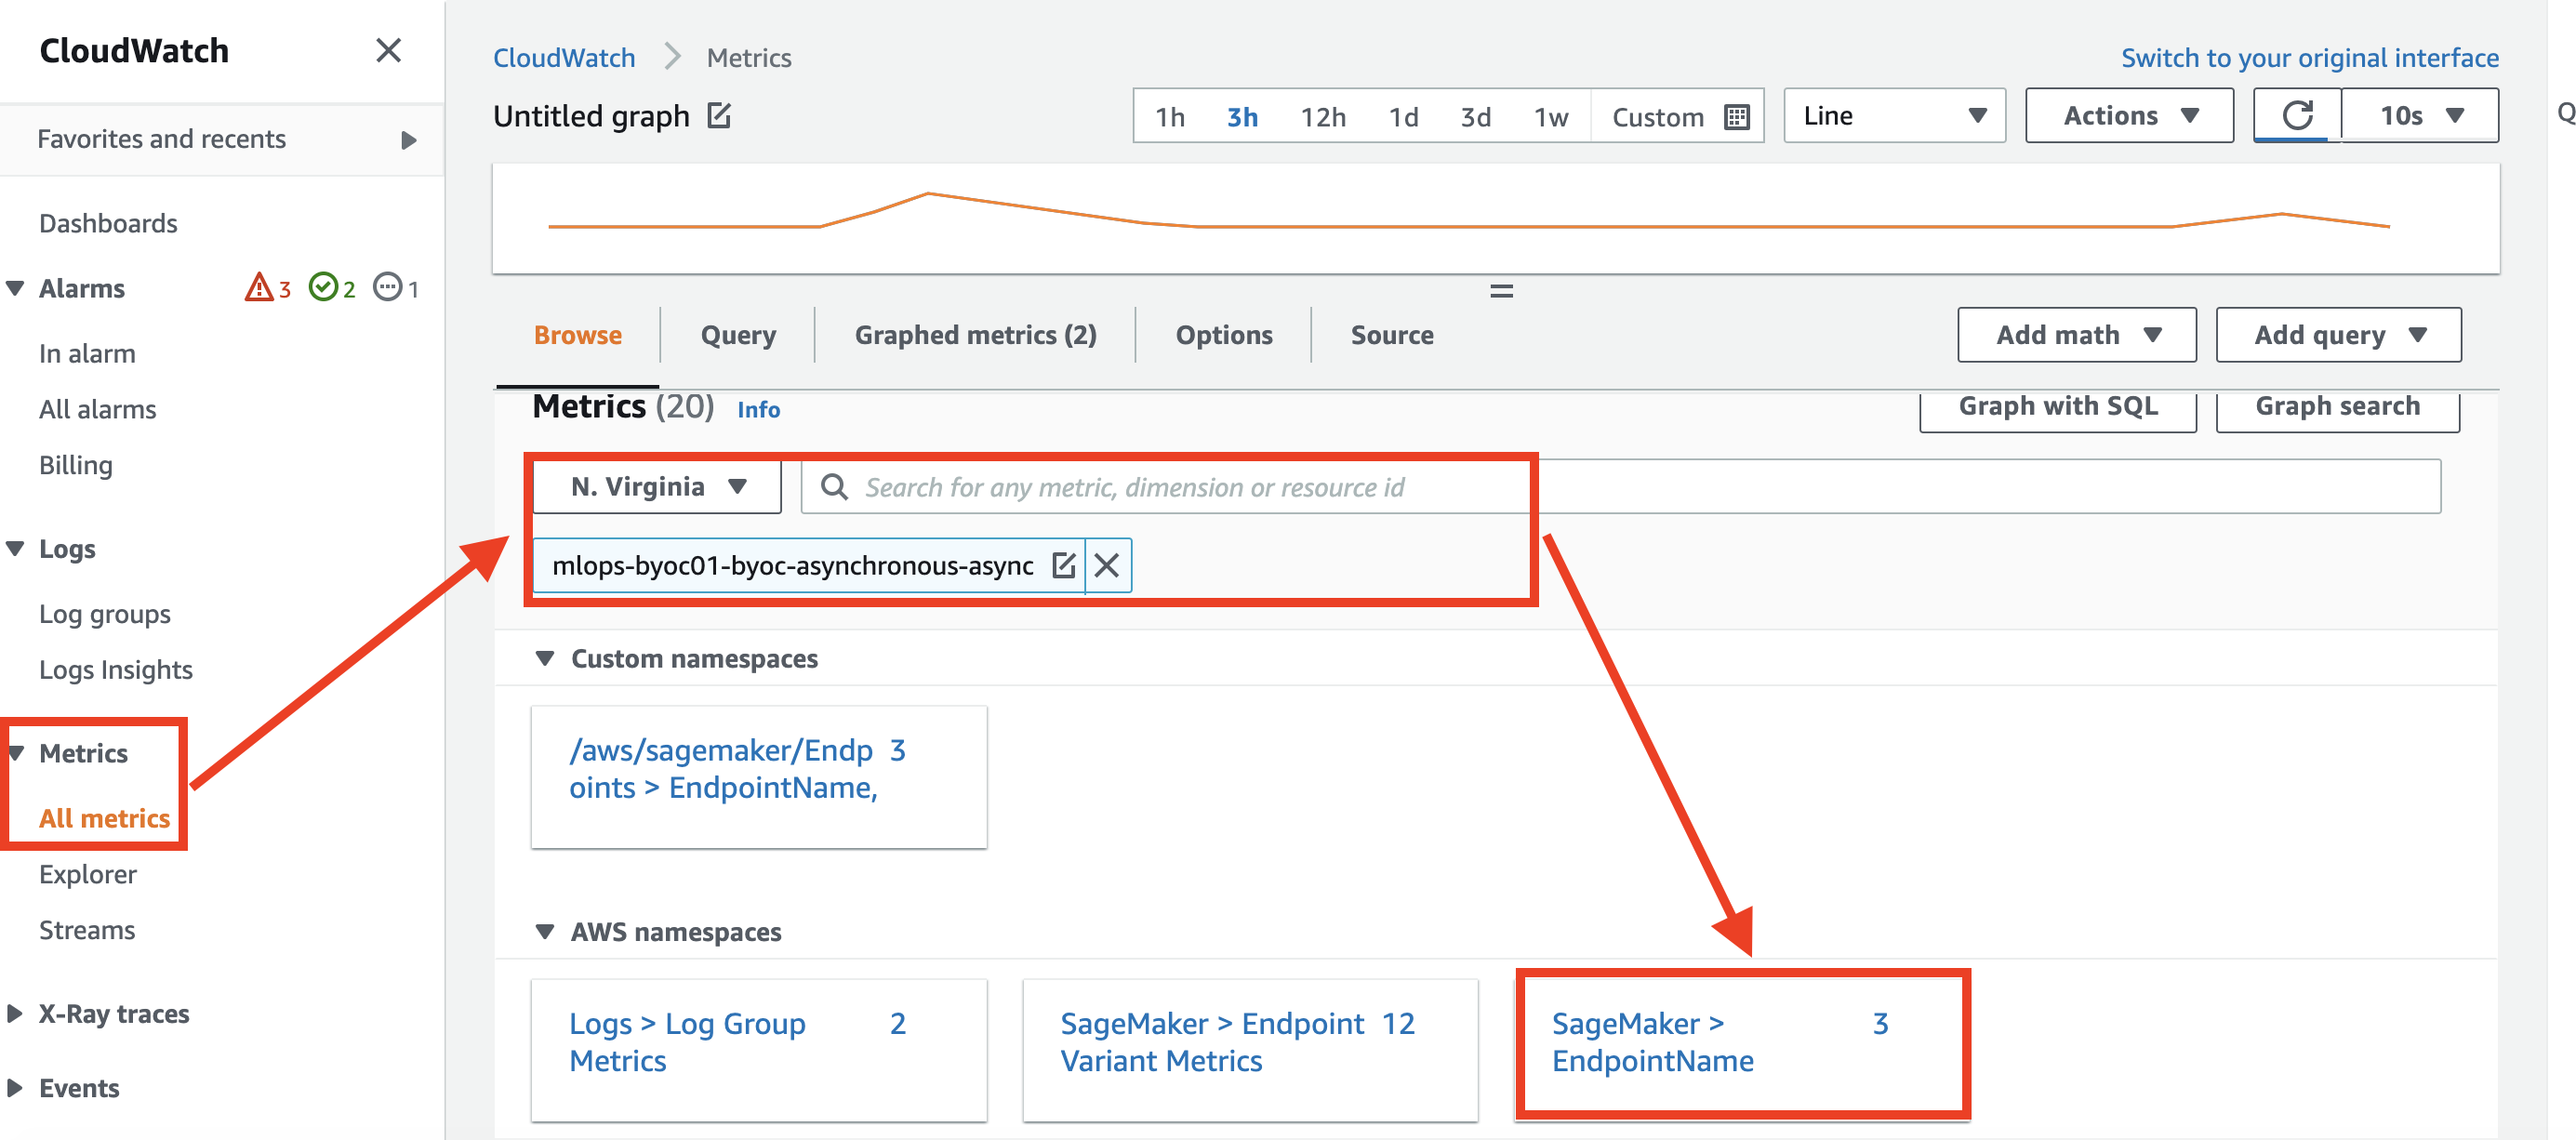Image resolution: width=2576 pixels, height=1140 pixels.
Task: Switch to the Source tab
Action: pyautogui.click(x=1391, y=335)
